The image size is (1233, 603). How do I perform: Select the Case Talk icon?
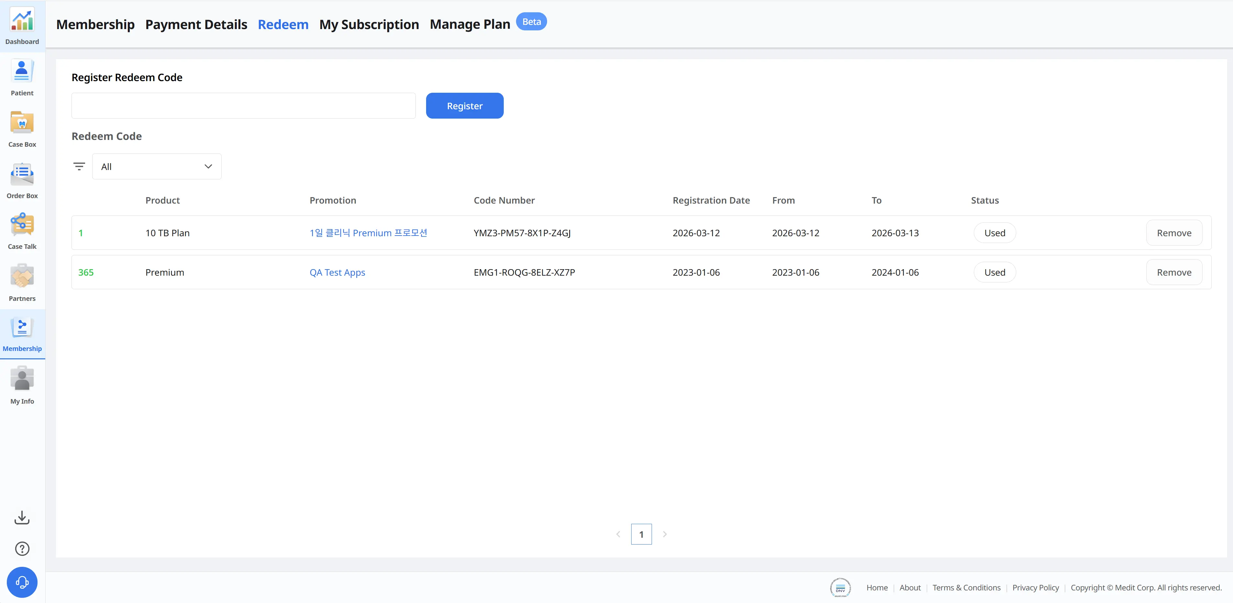[x=22, y=225]
